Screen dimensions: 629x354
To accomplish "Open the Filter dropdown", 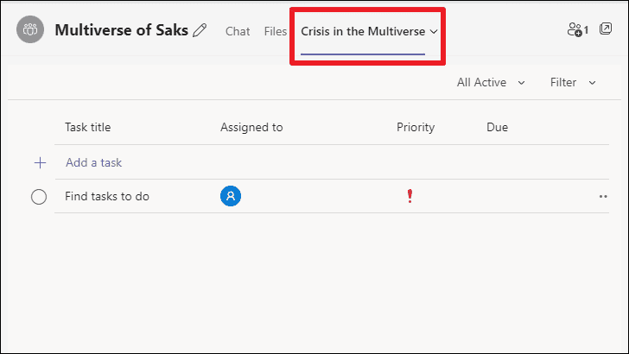I will 573,83.
